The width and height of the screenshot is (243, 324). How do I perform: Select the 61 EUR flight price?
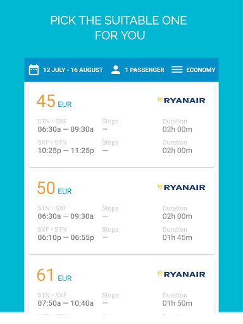pyautogui.click(x=54, y=275)
